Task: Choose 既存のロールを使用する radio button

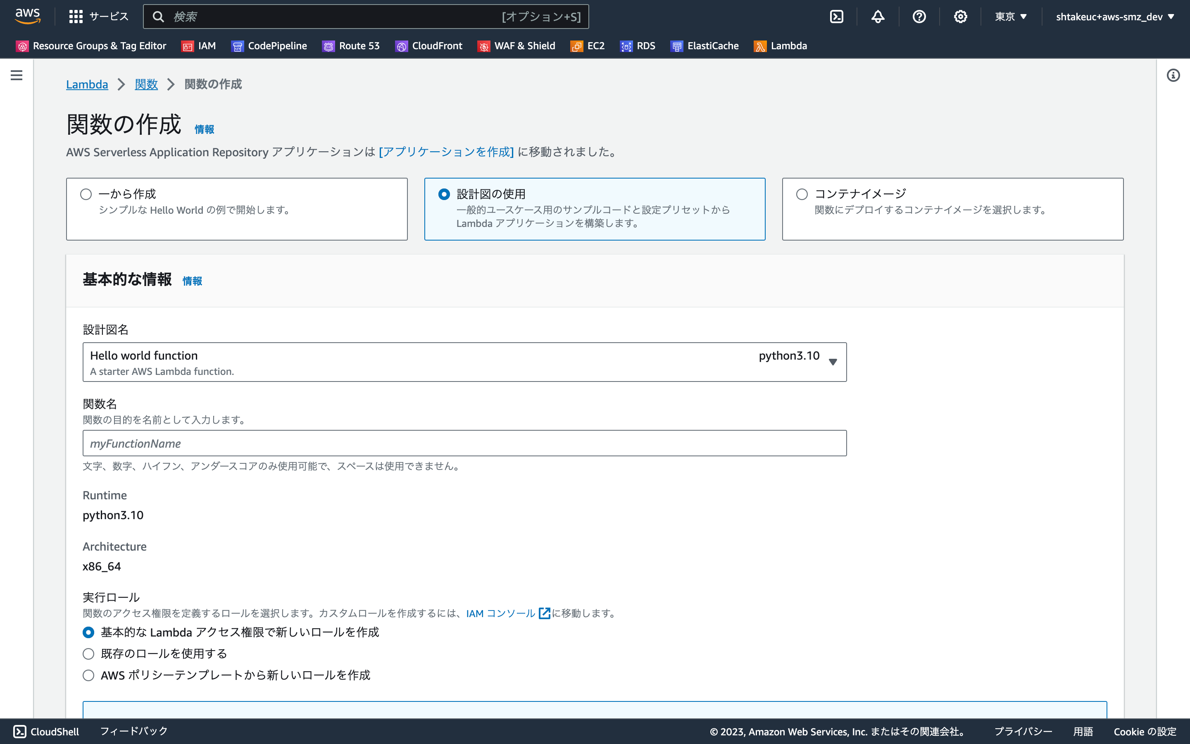Action: 88,654
